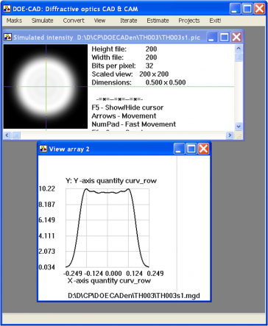The image size is (268, 326).
Task: Close the Simulated intensity window
Action: pyautogui.click(x=236, y=38)
